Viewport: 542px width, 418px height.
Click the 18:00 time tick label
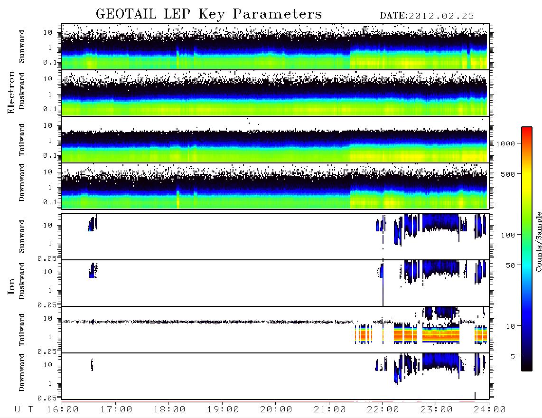click(170, 409)
